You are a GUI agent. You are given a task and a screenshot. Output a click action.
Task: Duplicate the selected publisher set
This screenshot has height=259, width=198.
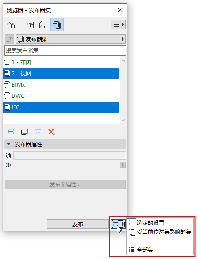(24, 132)
